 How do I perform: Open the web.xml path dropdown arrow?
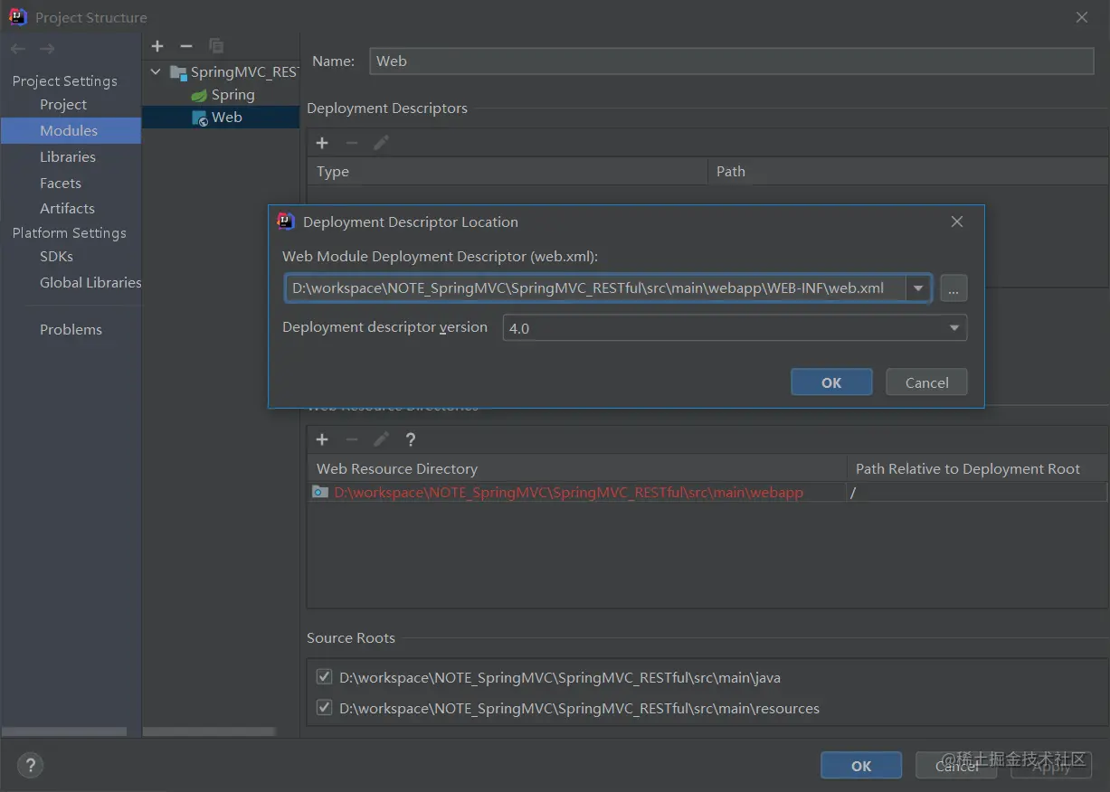click(x=918, y=288)
